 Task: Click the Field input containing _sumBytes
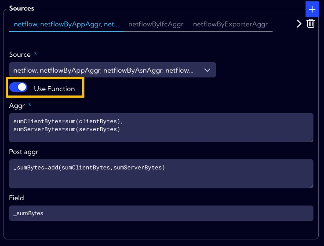(161, 213)
